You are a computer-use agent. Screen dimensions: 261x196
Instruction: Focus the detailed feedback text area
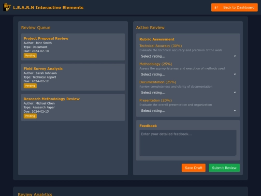pos(188,143)
